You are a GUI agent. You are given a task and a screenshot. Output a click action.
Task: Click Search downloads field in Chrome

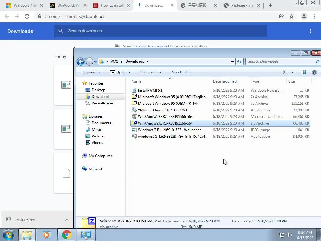160,31
